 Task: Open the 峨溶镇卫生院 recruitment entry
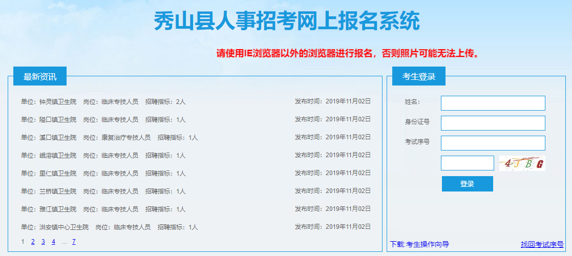pos(103,155)
